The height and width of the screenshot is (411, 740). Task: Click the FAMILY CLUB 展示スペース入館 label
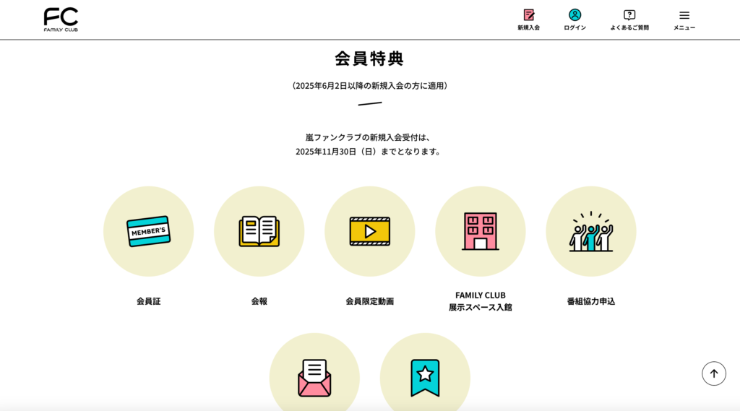coord(481,301)
